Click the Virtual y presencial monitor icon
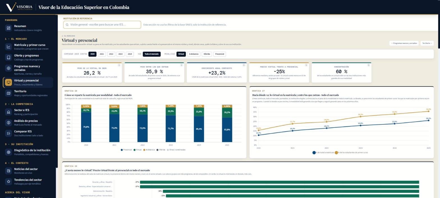 click(x=8, y=82)
